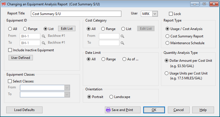Viewport: 220px width, 117px height.
Task: Select Usage Units per Cost Unit
Action: (x=167, y=73)
